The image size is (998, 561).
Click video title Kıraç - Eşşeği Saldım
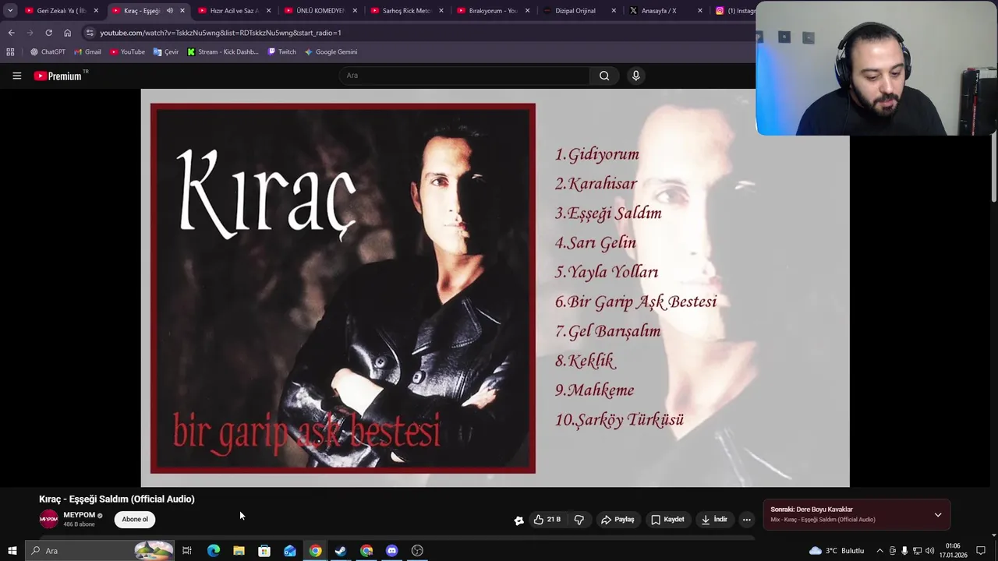pyautogui.click(x=117, y=499)
